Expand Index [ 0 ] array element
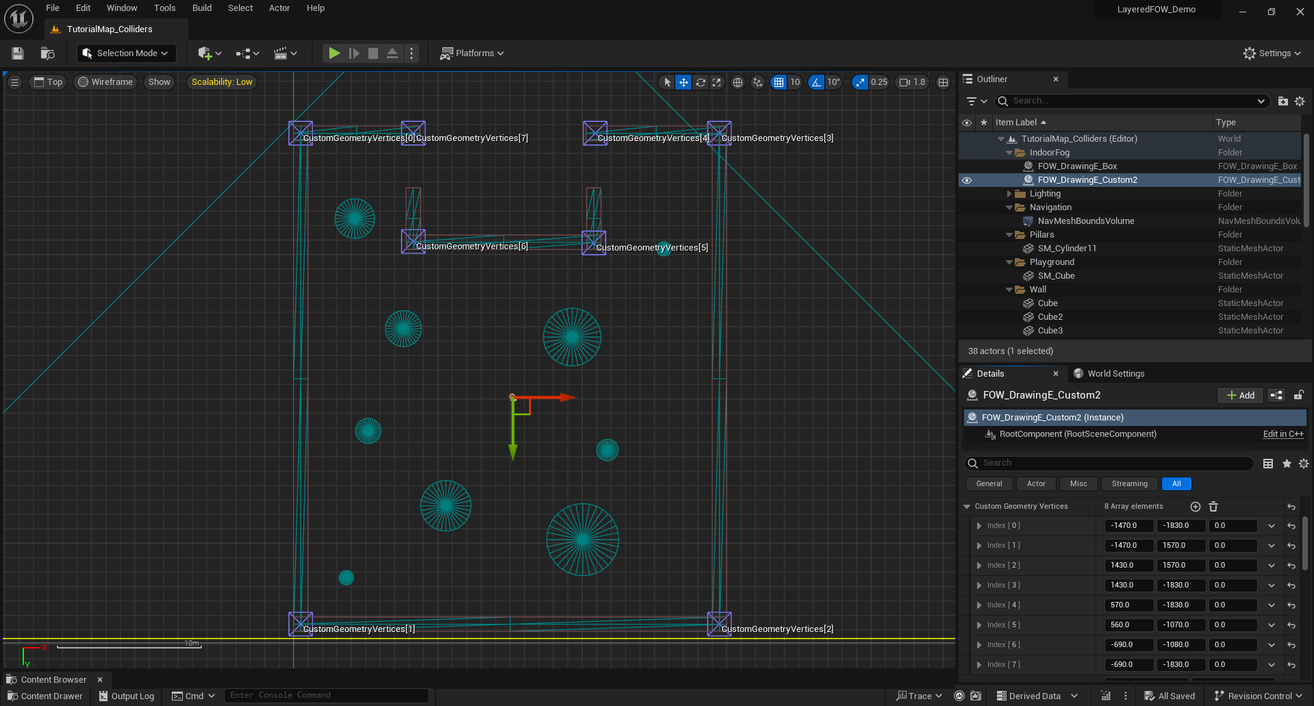The height and width of the screenshot is (706, 1314). click(x=979, y=526)
